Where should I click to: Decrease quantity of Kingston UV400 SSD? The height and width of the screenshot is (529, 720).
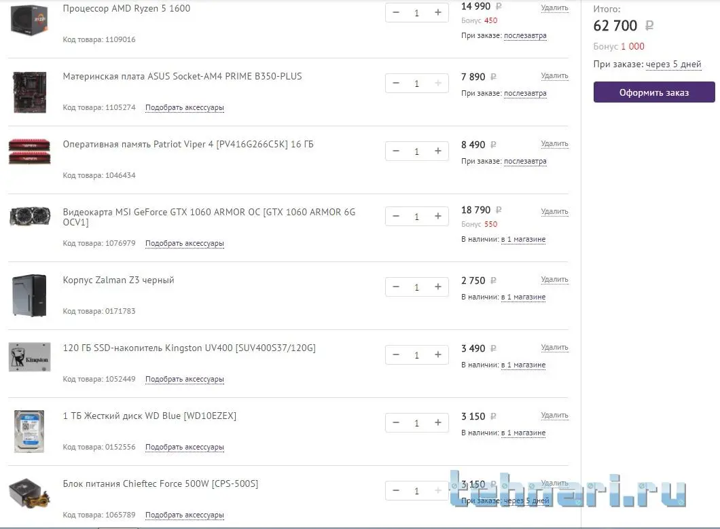[396, 355]
